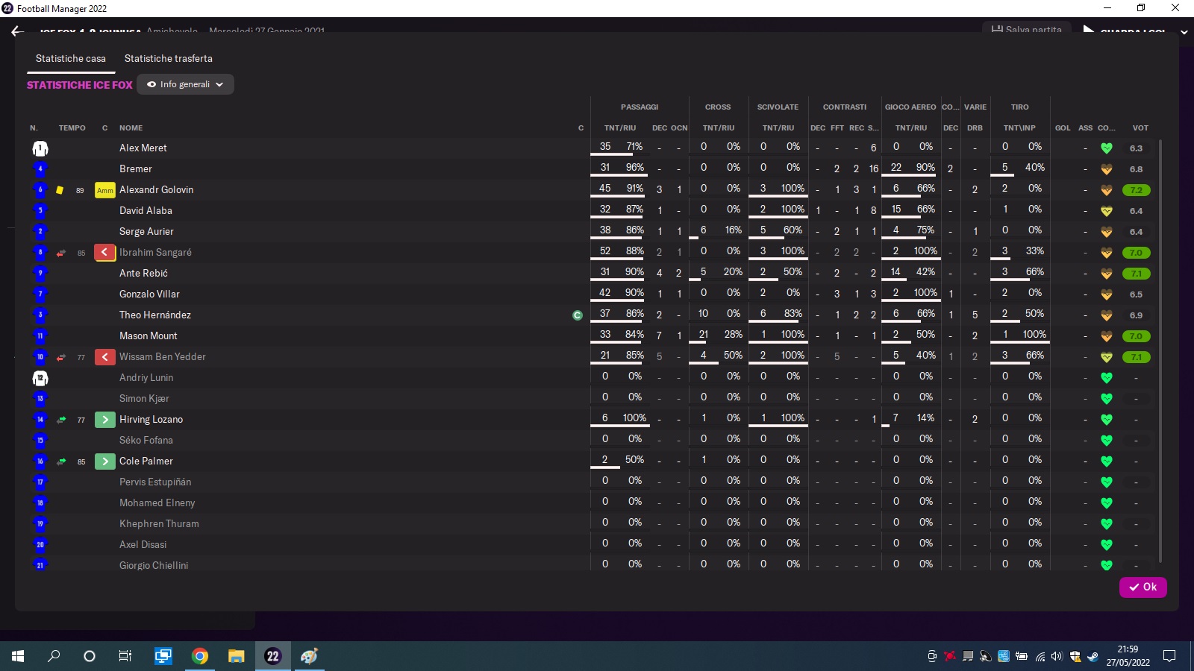
Task: Click Andriy Lunin's goalkeeper shirt icon
Action: point(40,378)
